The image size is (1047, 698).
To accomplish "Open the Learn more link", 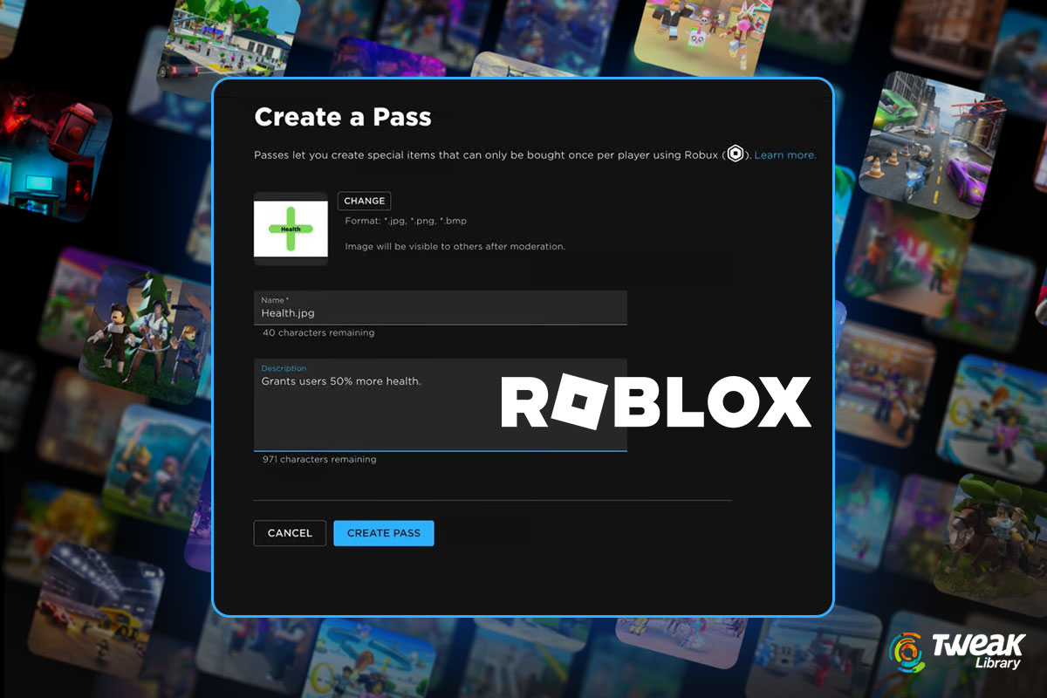I will (x=784, y=154).
